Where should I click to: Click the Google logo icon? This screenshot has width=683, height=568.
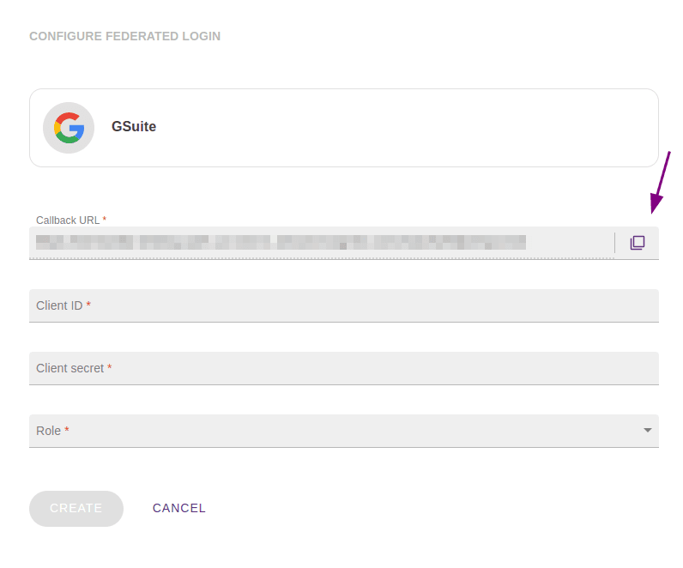(x=69, y=128)
